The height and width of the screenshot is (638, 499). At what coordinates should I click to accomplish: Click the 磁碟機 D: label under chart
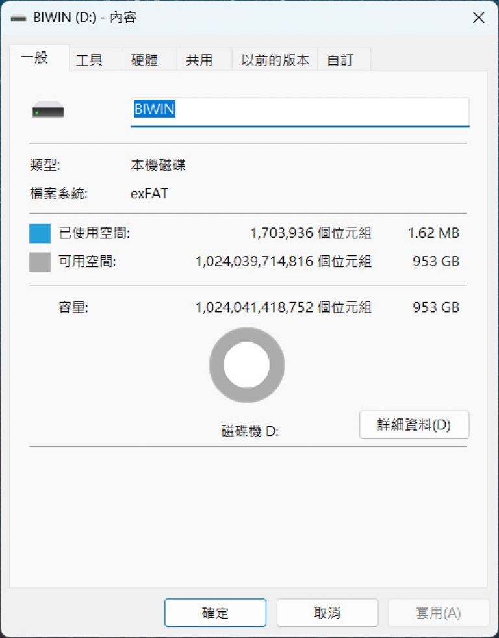(250, 431)
